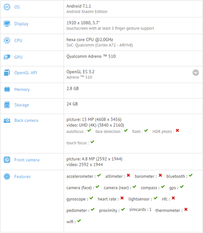Screen dimensions: 203x233
Task: Click the CPU chip icon
Action: pyautogui.click(x=7, y=40)
